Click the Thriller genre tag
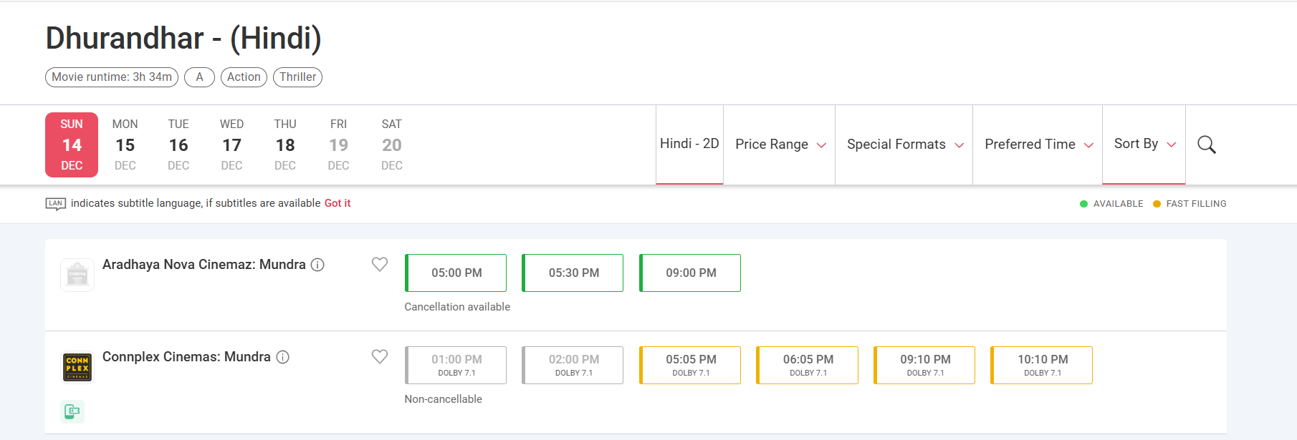Viewport: 1297px width, 440px height. click(x=297, y=77)
